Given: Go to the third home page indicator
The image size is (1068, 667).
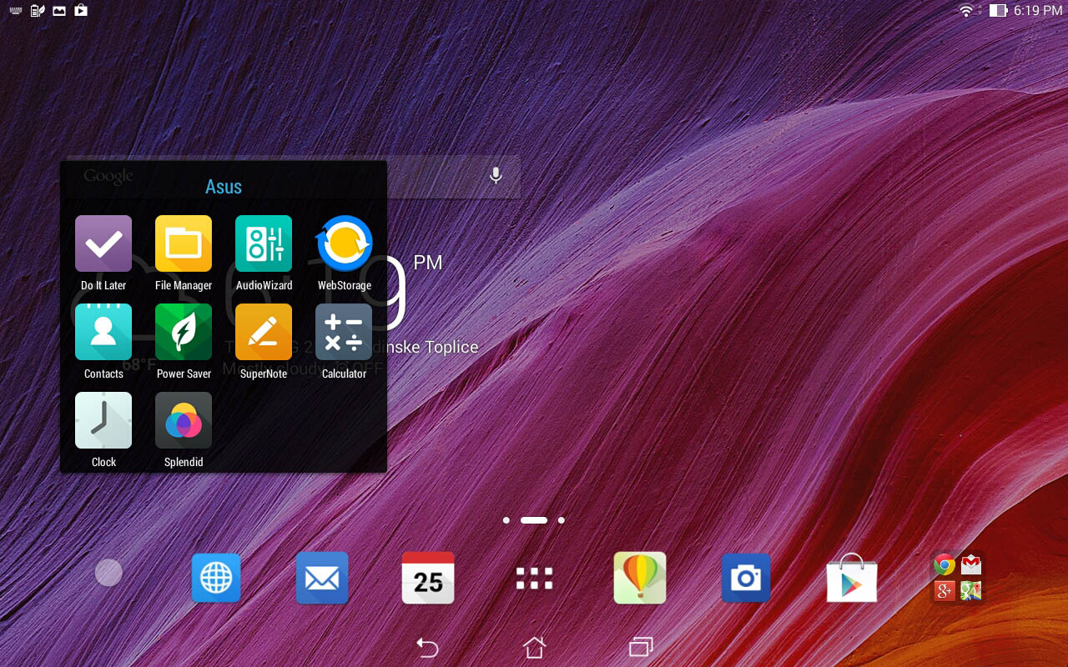Looking at the screenshot, I should [562, 520].
